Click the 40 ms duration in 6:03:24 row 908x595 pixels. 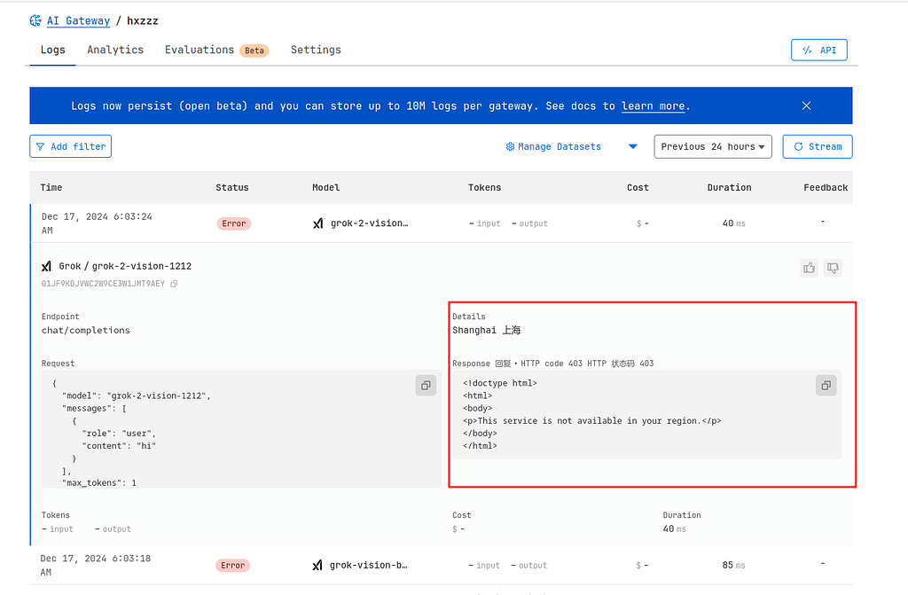point(733,223)
